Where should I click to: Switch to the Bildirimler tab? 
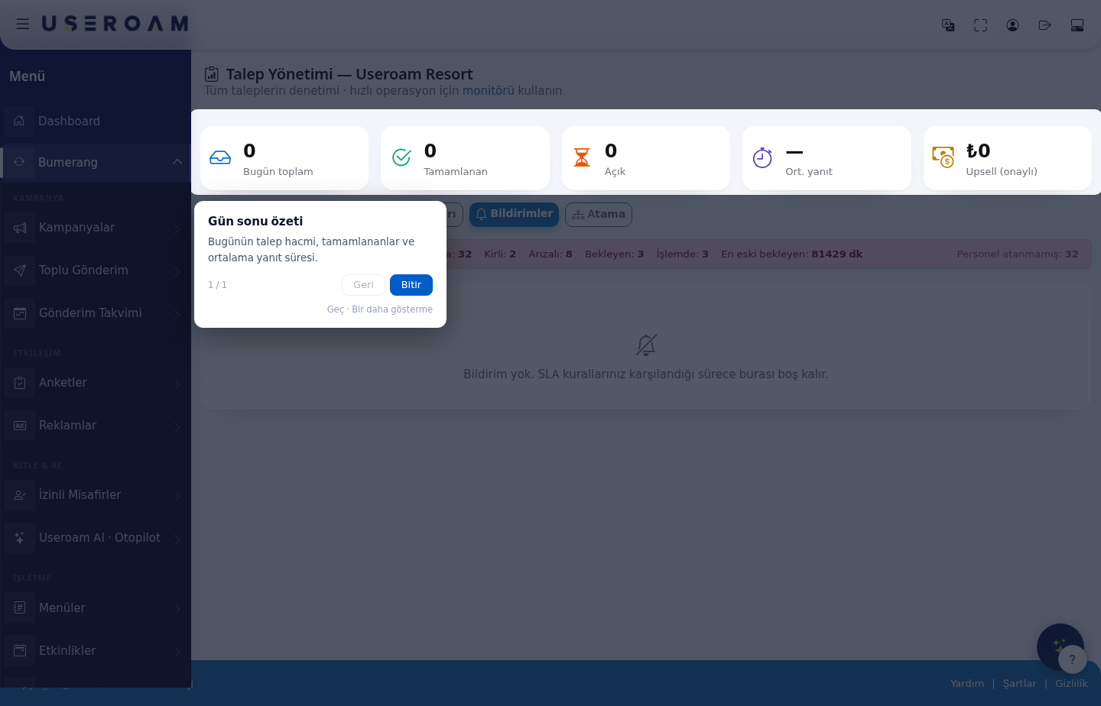(x=514, y=214)
